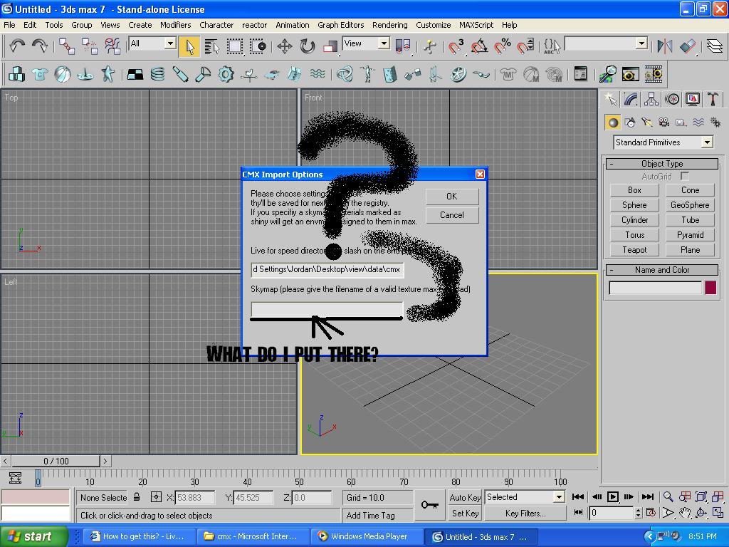
Task: Choose the Rectangular Selection Region tool
Action: pos(234,46)
